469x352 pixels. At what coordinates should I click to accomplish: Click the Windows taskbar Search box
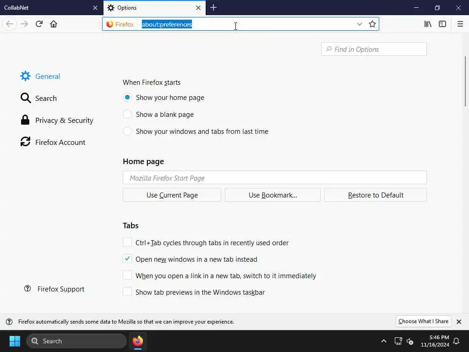(76, 341)
